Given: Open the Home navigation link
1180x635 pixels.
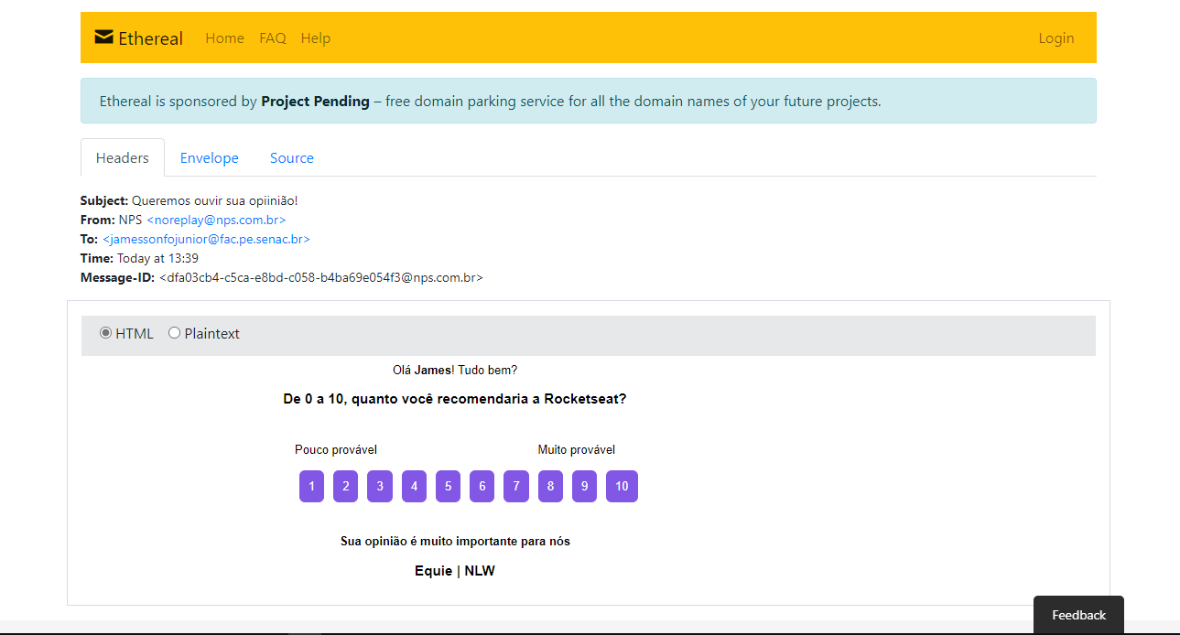Looking at the screenshot, I should point(224,38).
